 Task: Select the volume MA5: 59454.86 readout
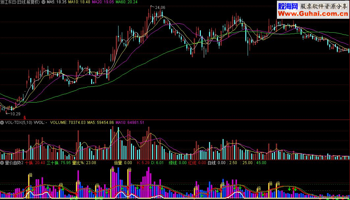(100, 123)
